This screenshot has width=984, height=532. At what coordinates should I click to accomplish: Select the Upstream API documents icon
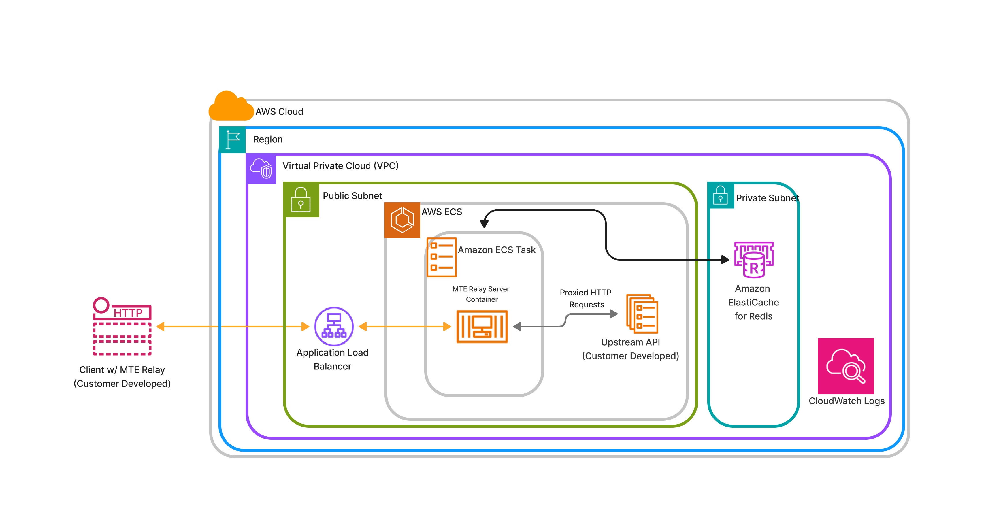click(642, 314)
